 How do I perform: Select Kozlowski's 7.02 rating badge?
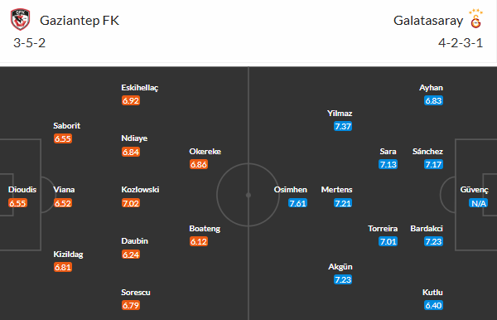tap(131, 203)
